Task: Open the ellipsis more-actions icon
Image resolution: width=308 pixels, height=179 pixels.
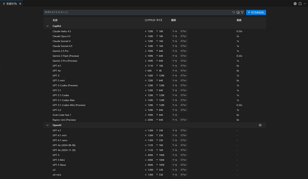Action: (x=305, y=3)
